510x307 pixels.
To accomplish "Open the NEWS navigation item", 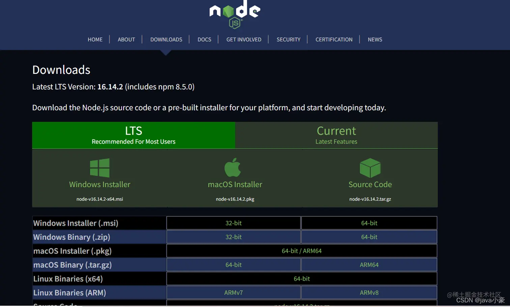I will (x=375, y=39).
